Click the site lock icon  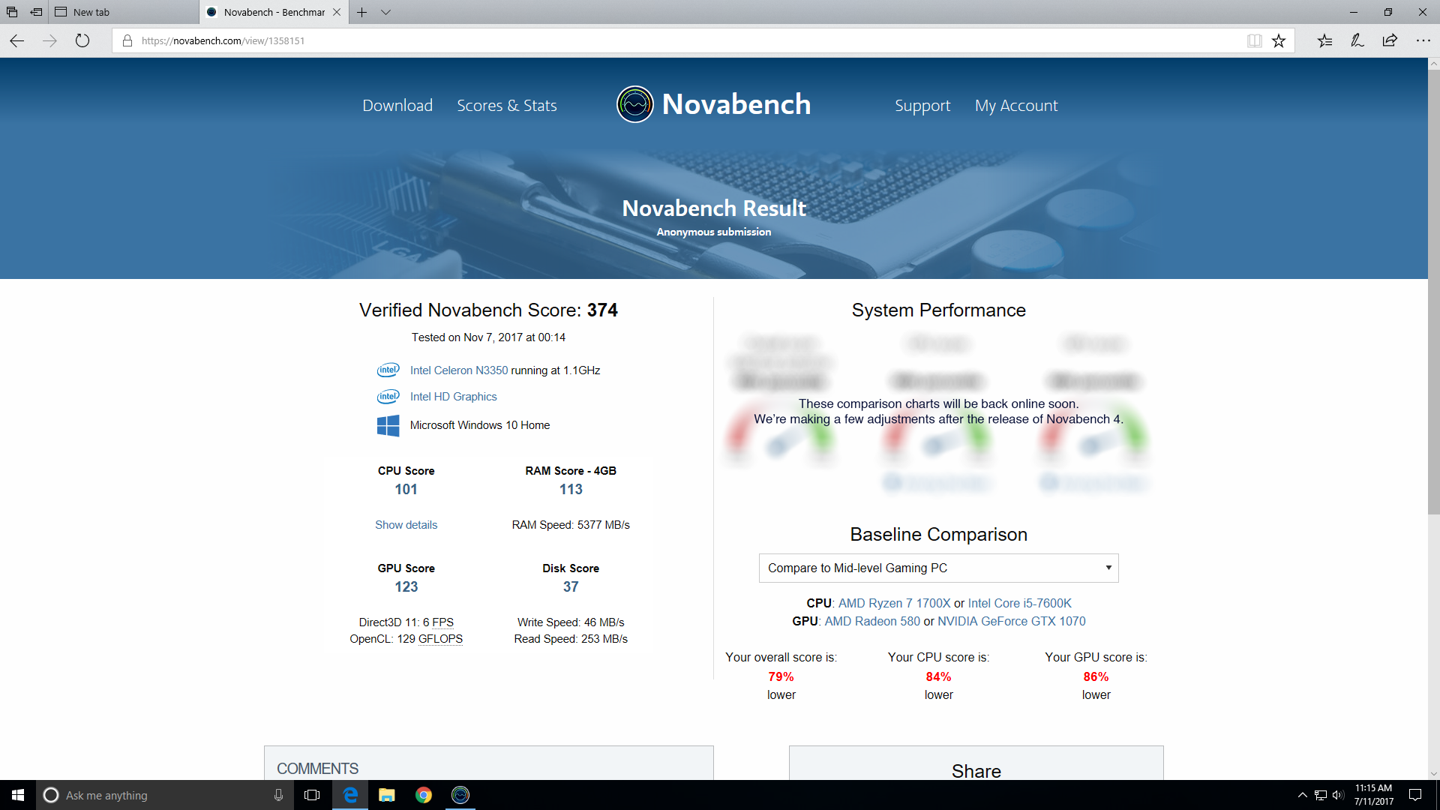point(127,40)
